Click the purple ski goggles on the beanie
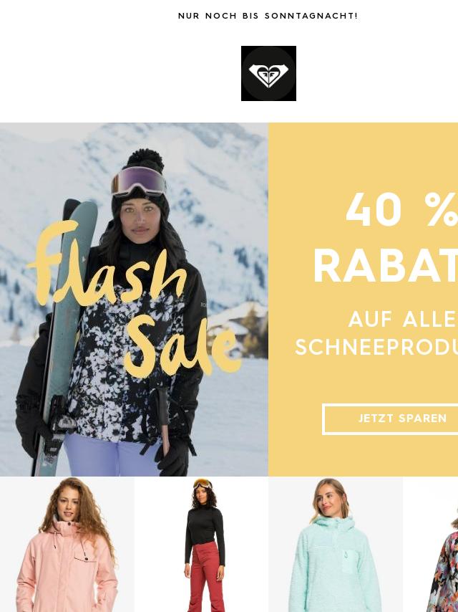 pos(139,181)
